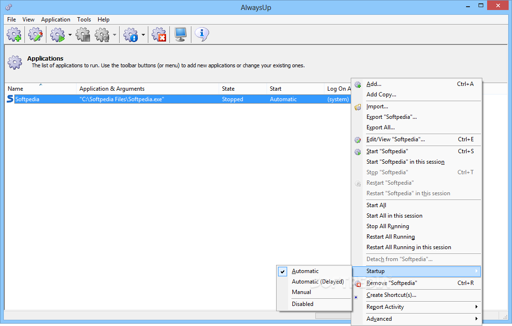This screenshot has height=326, width=512.
Task: Choose Export All... menu entry
Action: pyautogui.click(x=416, y=127)
